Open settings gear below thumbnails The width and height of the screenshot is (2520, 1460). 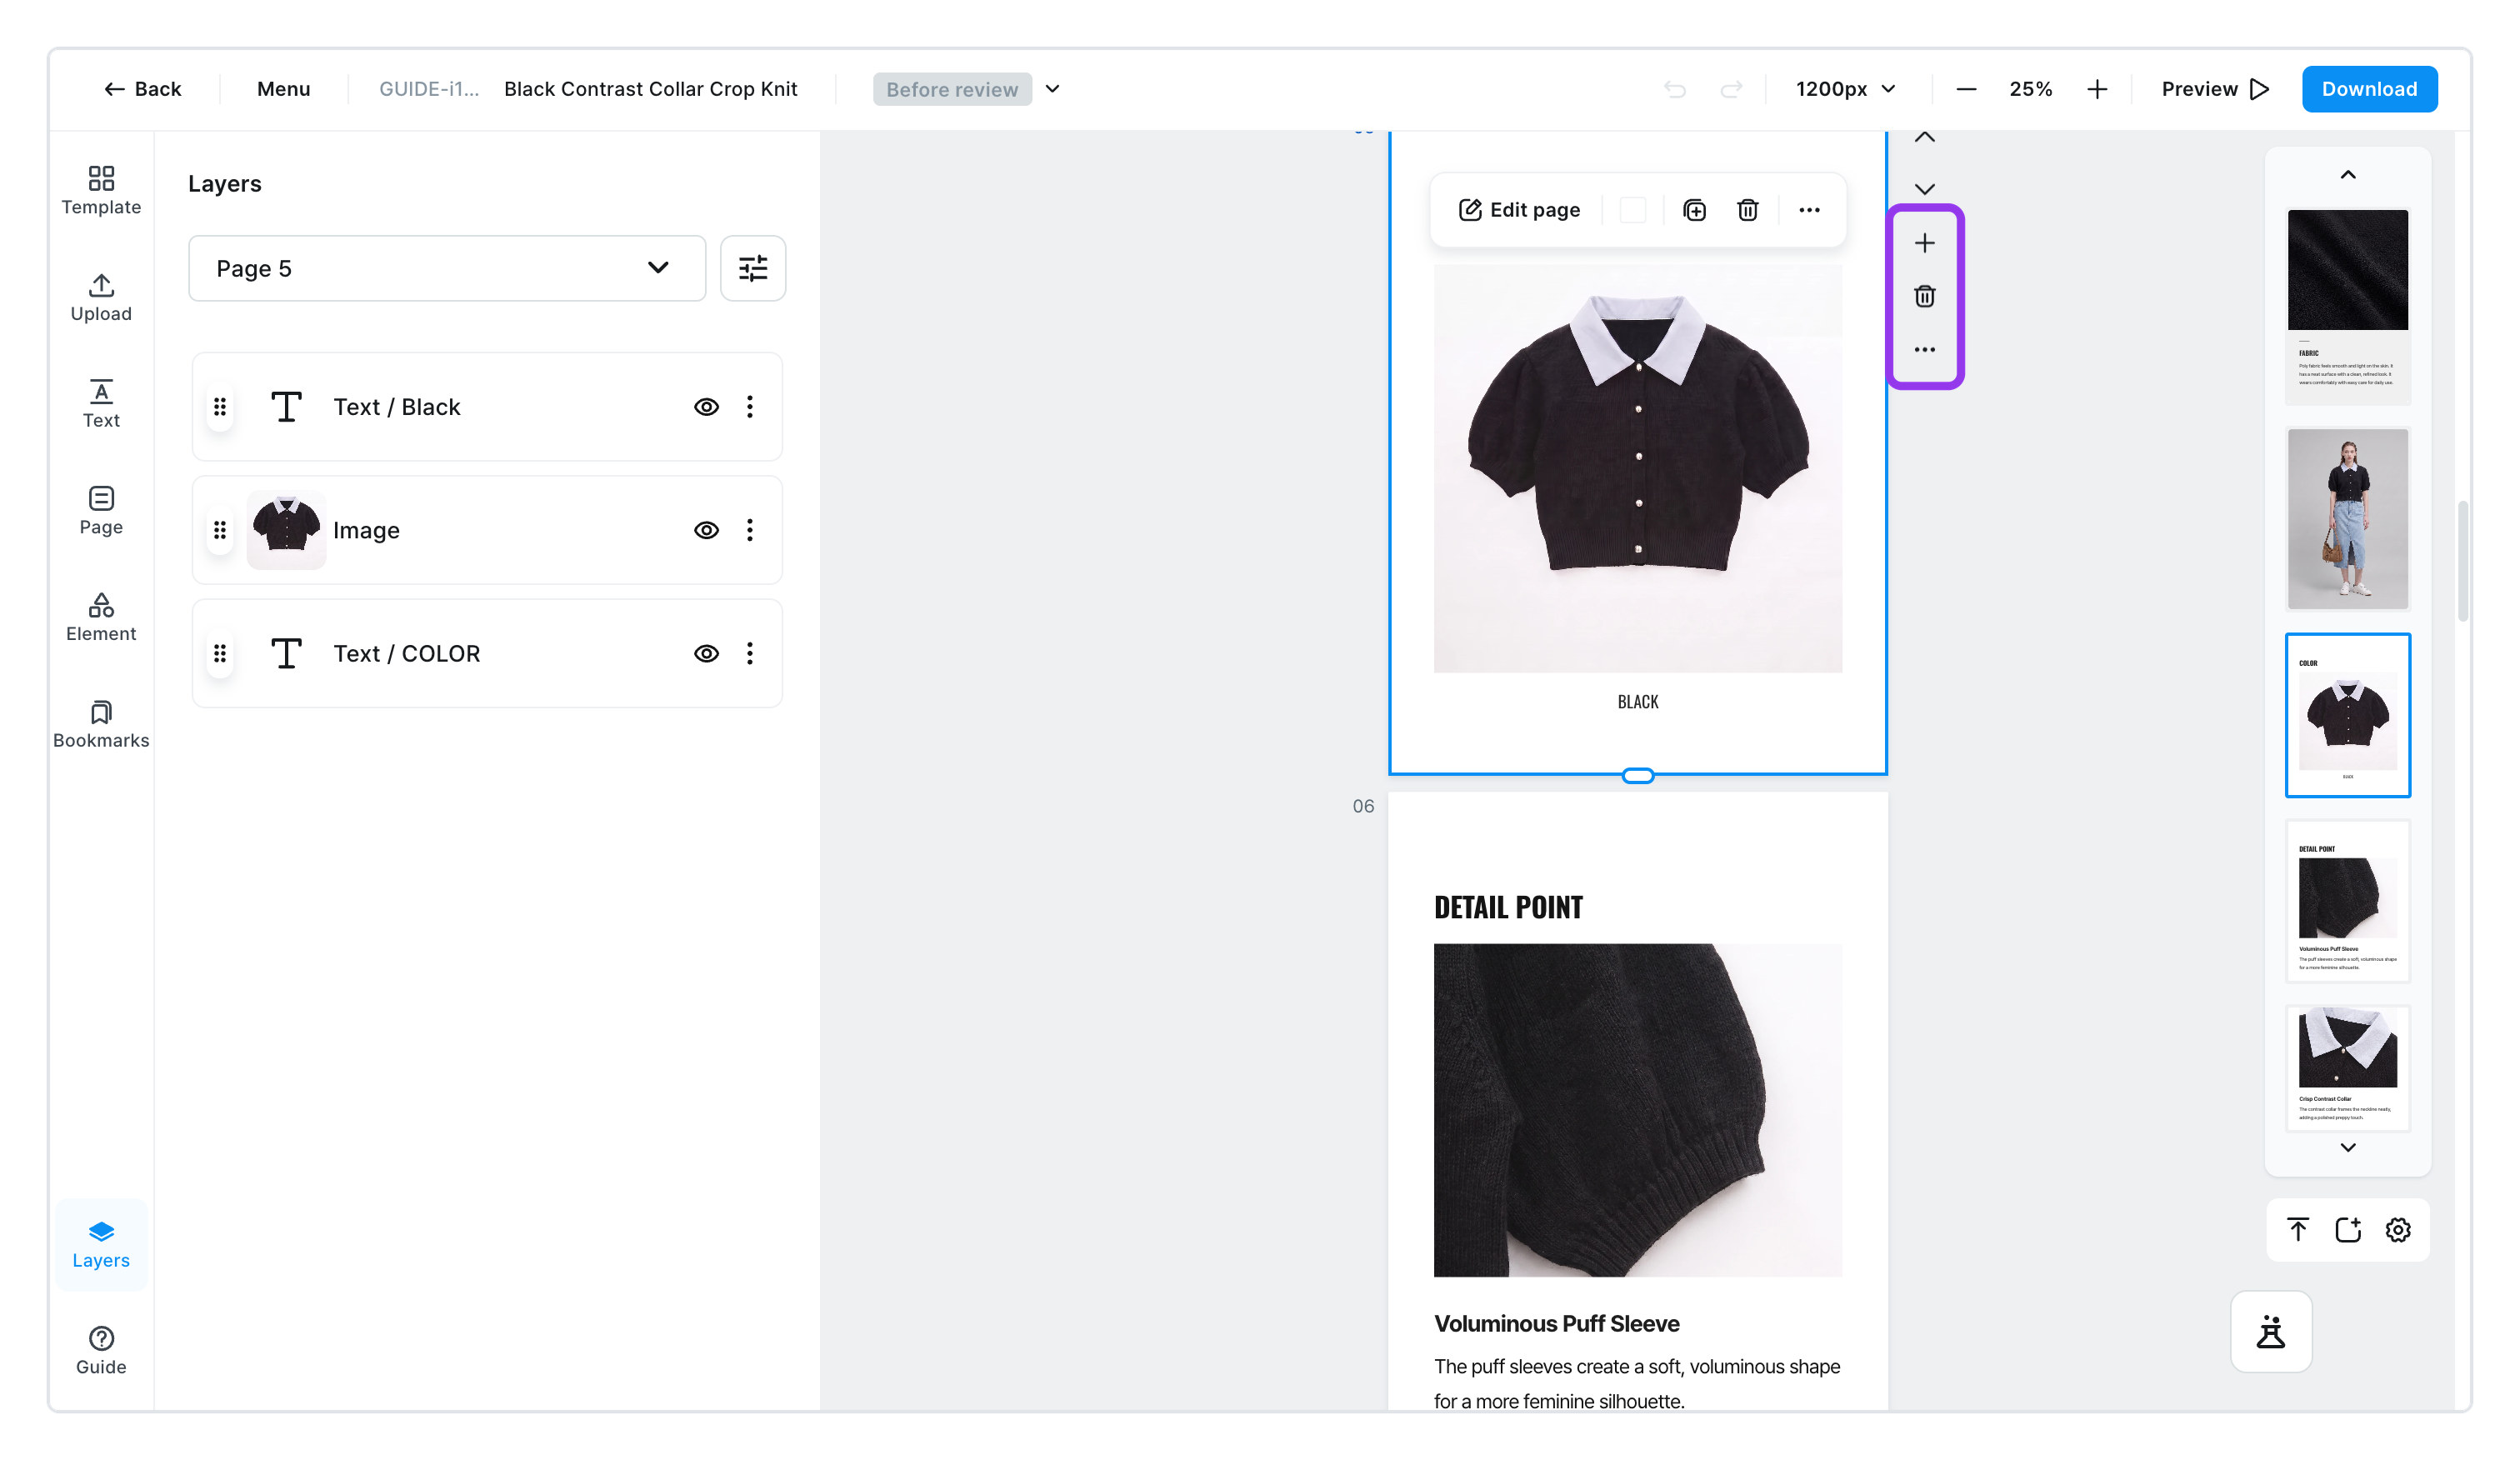(x=2398, y=1229)
